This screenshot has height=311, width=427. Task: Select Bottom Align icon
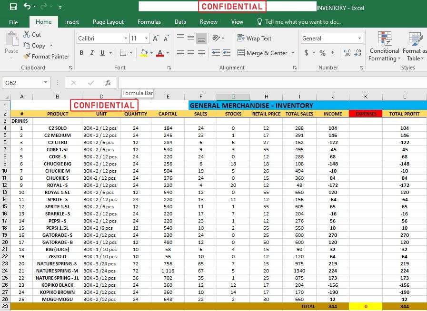click(x=201, y=38)
